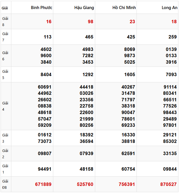
Task: Click the Giải header cell
Action: [x=5, y=8]
